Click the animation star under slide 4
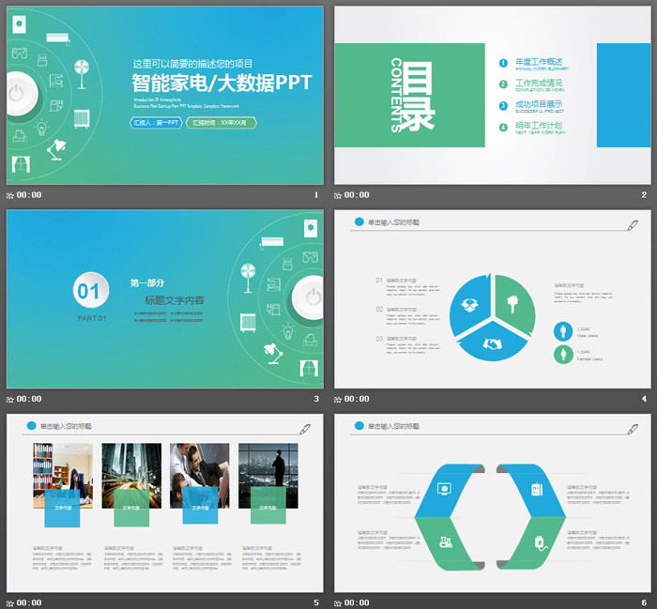 (x=338, y=399)
